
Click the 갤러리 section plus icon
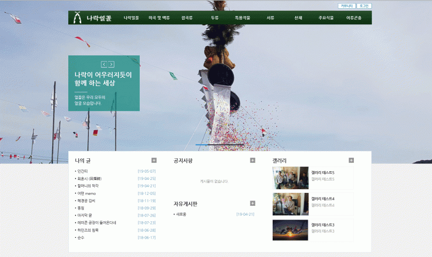[351, 160]
